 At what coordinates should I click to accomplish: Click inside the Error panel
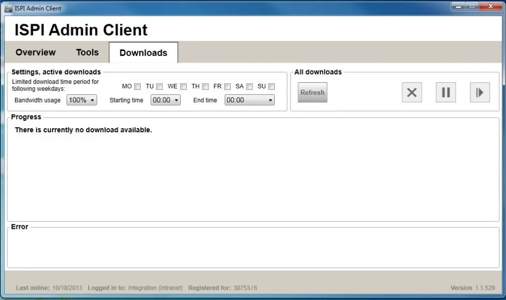(x=253, y=247)
